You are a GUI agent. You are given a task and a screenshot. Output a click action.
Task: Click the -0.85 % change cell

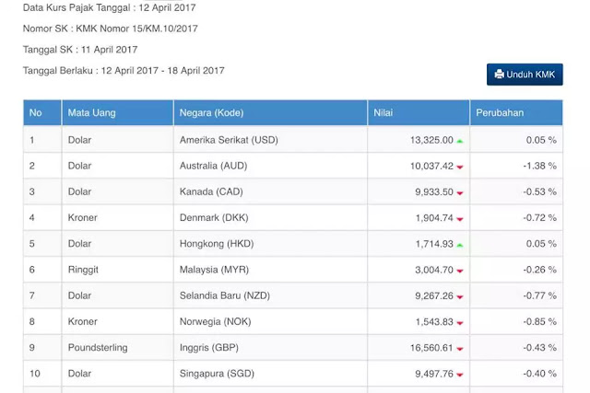(516, 321)
